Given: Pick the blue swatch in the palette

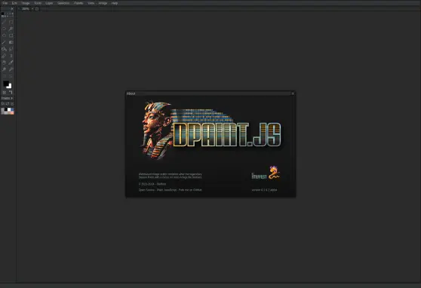Looking at the screenshot, I should pyautogui.click(x=12, y=109).
